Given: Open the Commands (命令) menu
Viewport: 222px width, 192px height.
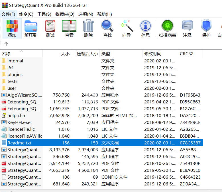Looking at the screenshot, I should point(26,14).
